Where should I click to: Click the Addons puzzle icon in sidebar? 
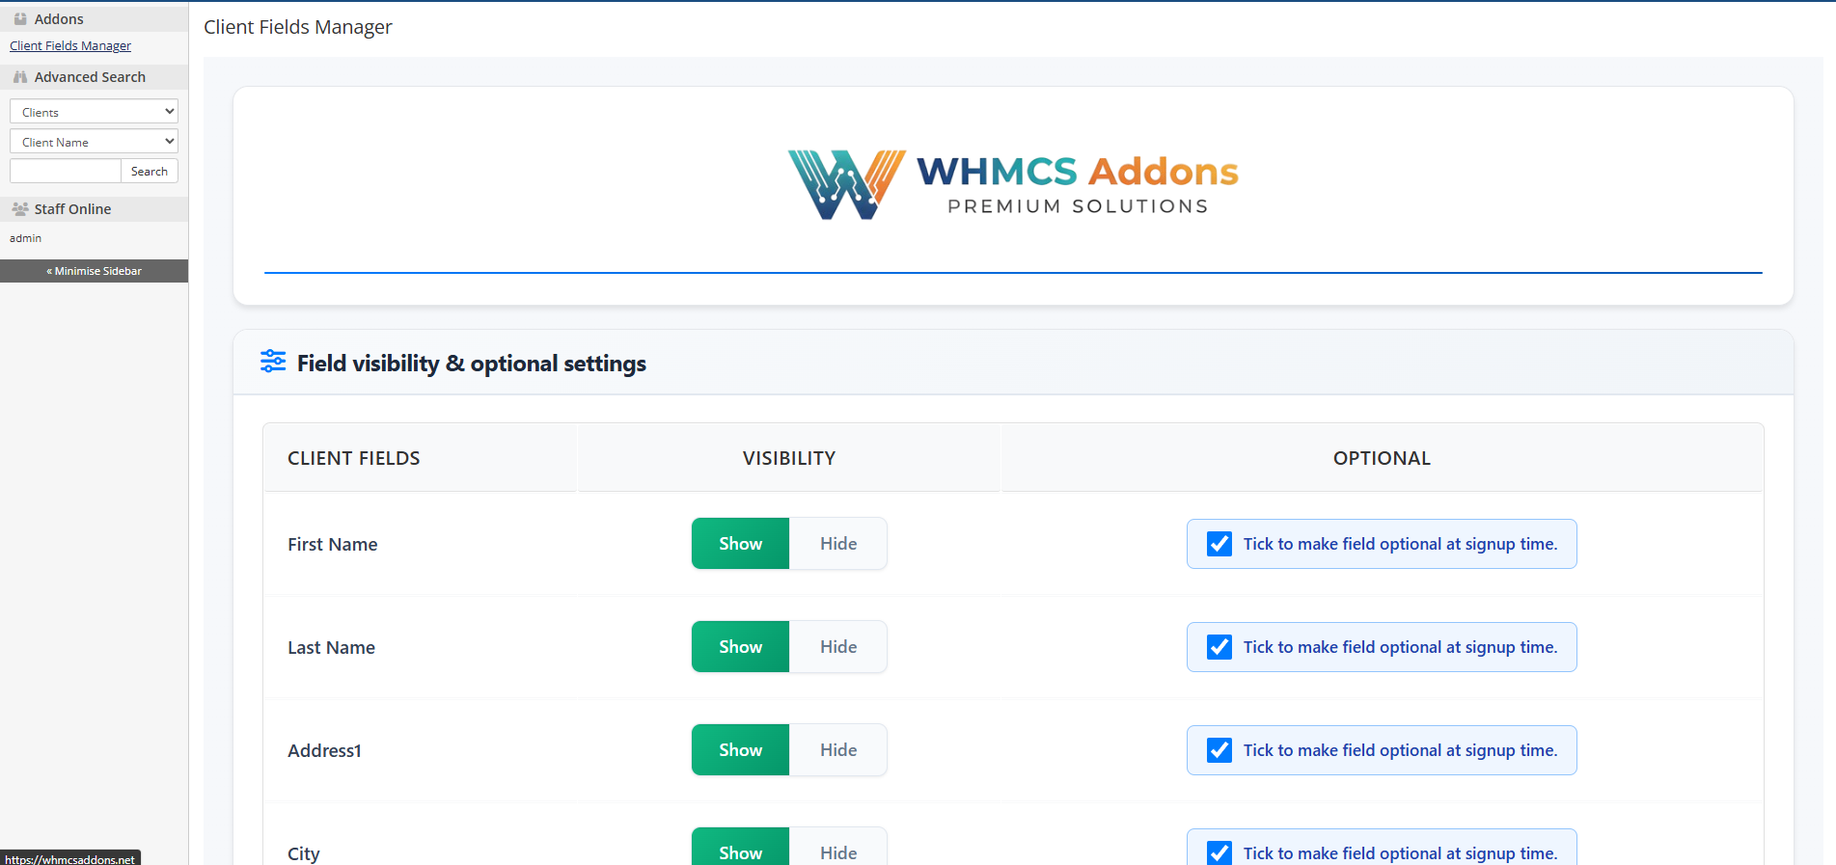20,18
